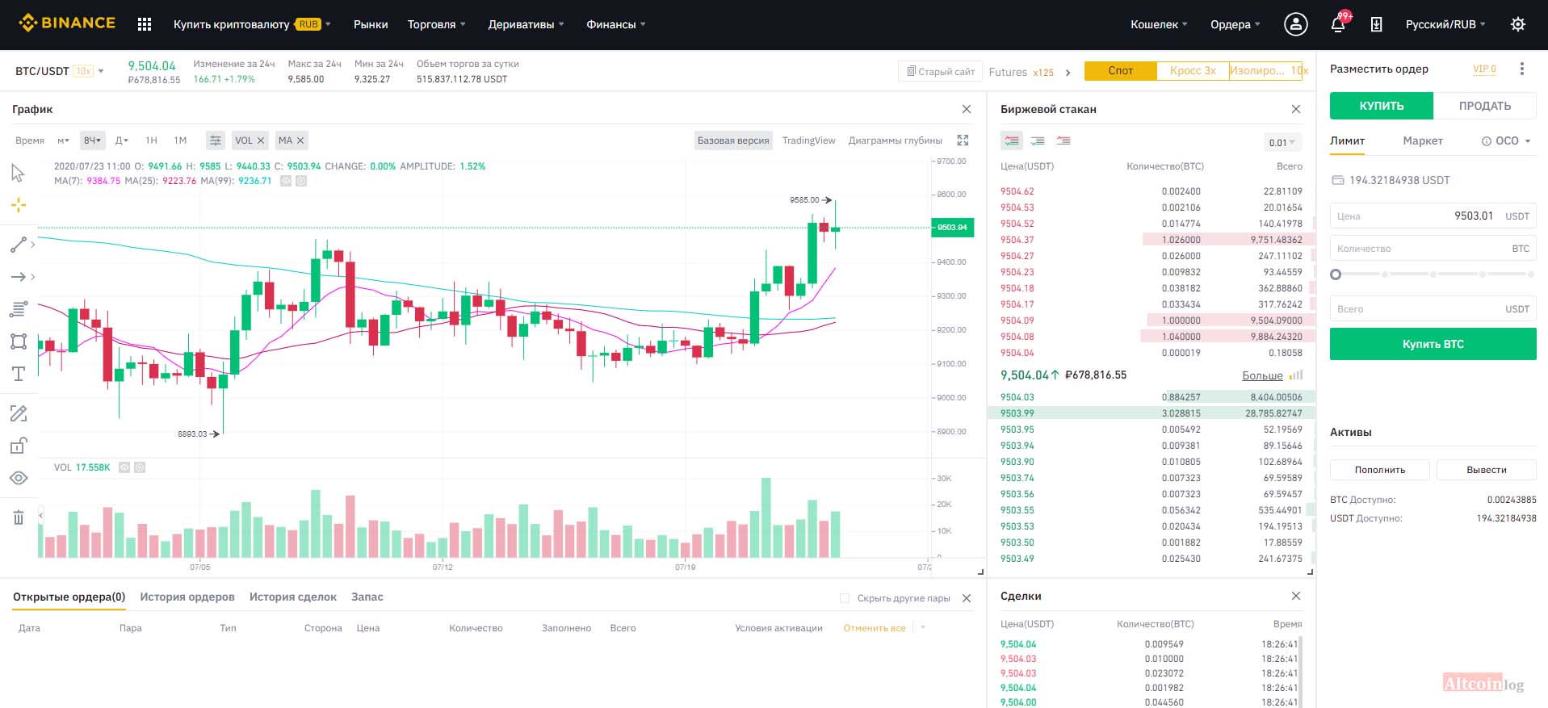Open order book depth chart icon
1548x708 pixels.
[x=1296, y=375]
